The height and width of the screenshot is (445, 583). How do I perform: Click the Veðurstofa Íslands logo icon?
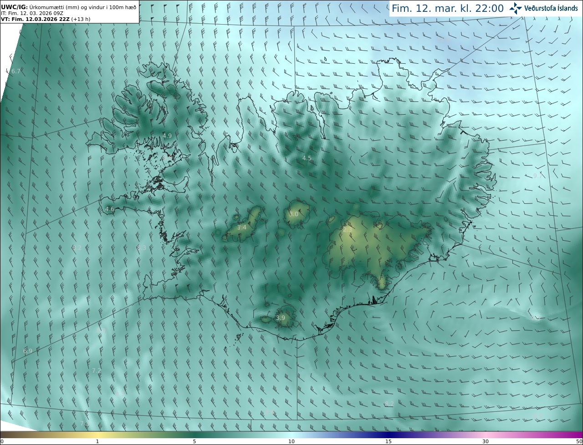(516, 8)
